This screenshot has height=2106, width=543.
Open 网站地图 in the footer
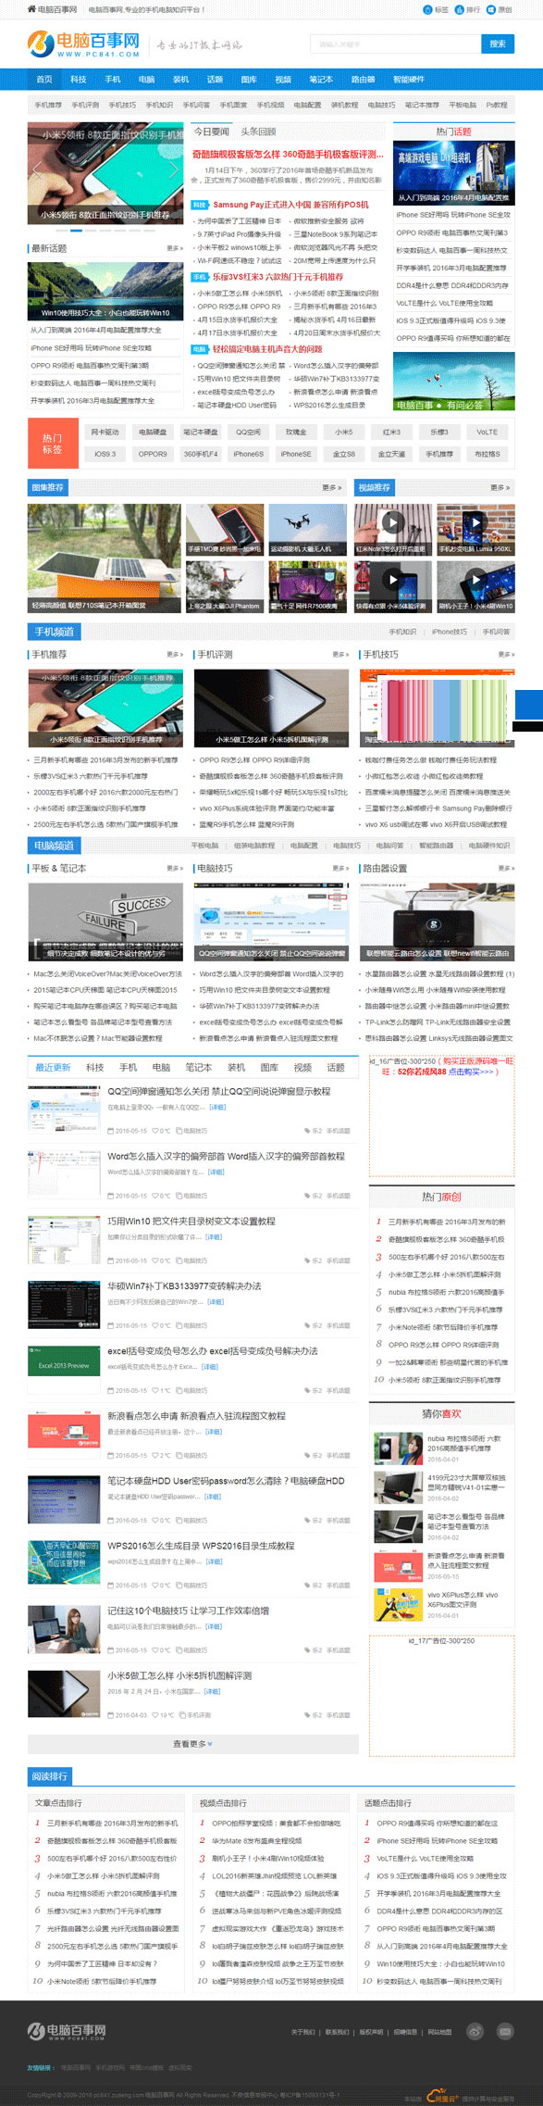coord(439,2032)
